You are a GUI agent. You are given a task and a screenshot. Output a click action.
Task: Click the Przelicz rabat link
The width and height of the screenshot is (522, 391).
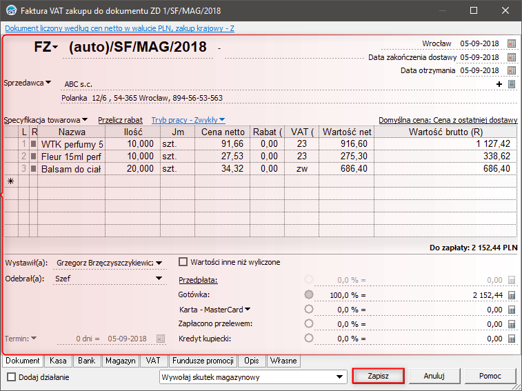coord(120,120)
